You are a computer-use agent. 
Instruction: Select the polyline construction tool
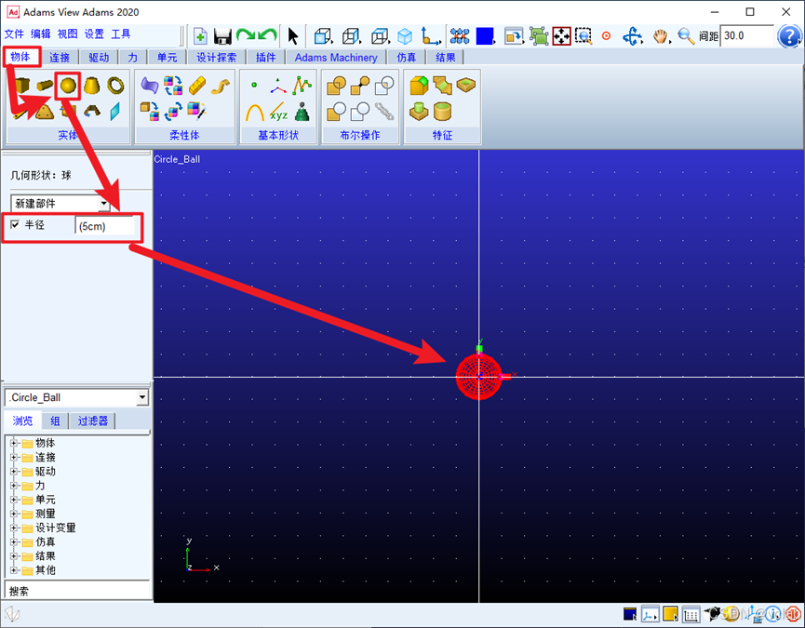click(x=302, y=86)
